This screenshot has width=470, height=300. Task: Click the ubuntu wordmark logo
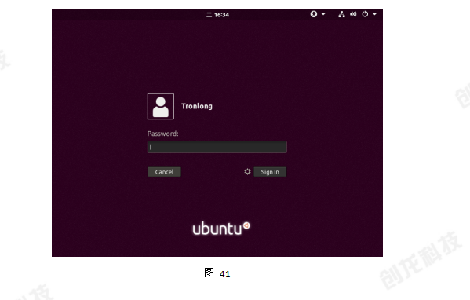[217, 229]
